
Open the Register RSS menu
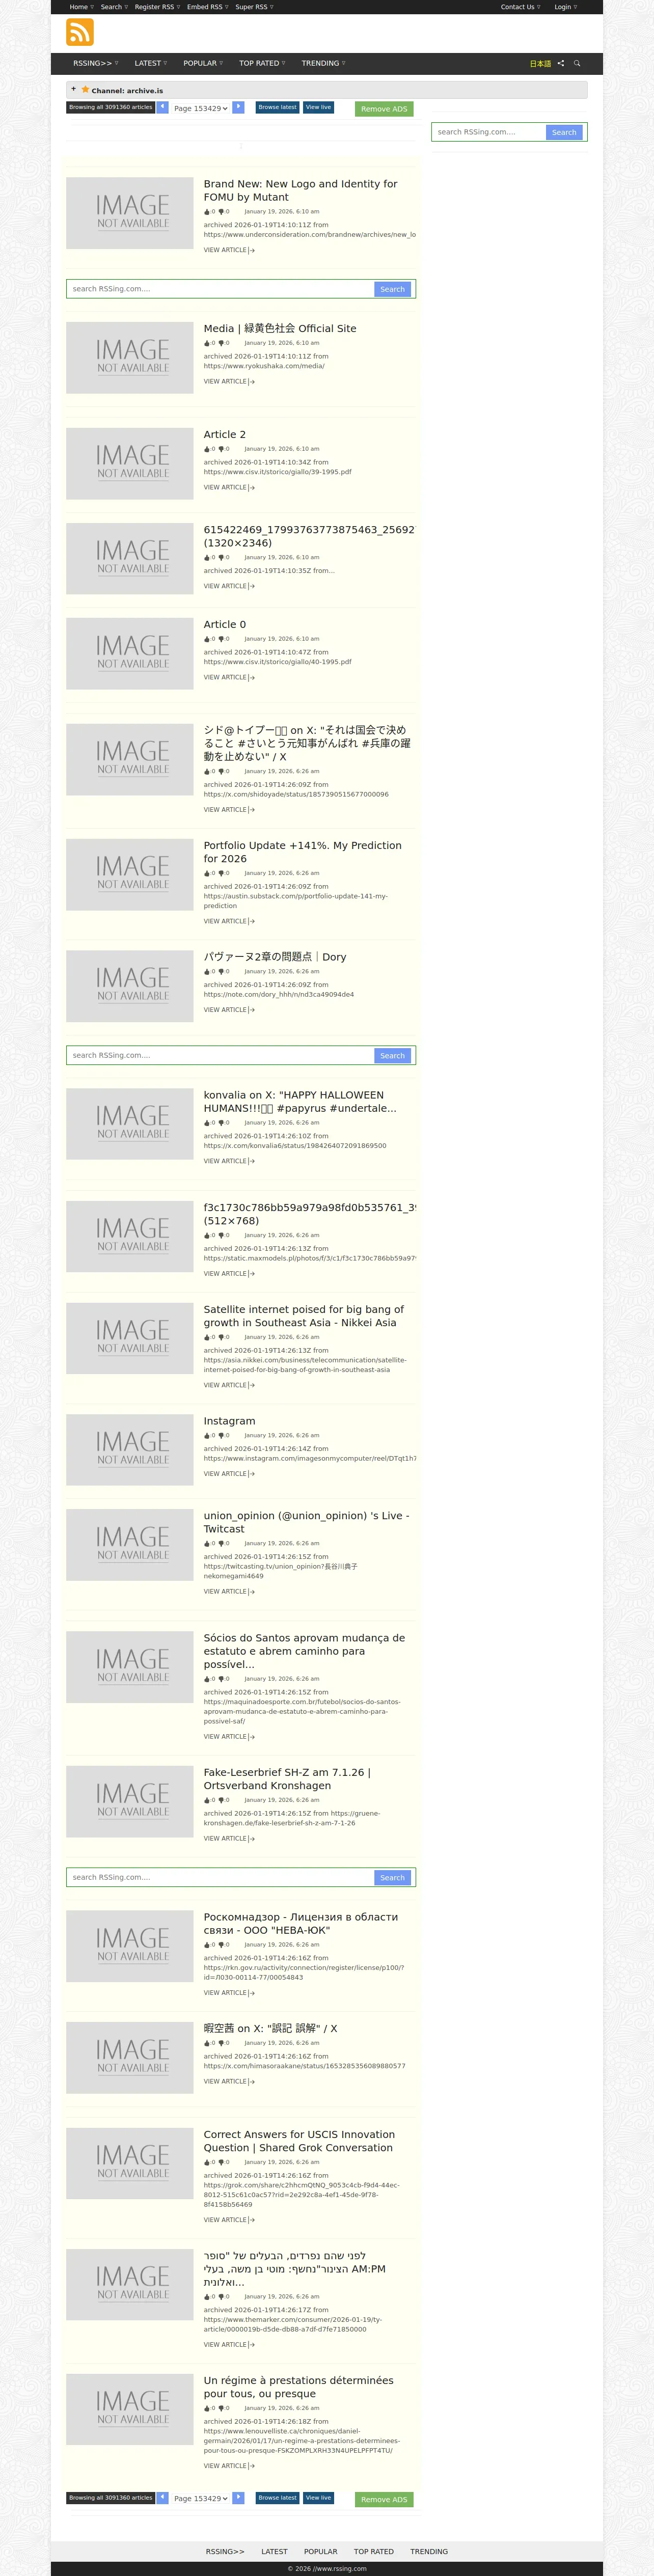157,7
